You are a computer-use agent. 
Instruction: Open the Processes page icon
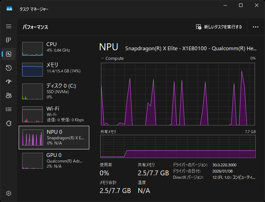point(9,40)
